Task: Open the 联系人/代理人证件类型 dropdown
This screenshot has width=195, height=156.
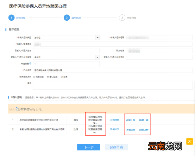Action: (97, 57)
